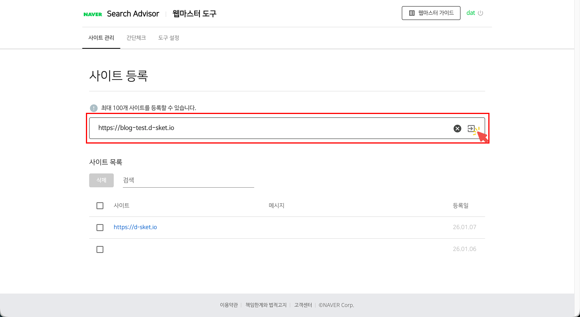This screenshot has width=580, height=317.
Task: Check the checkbox for https://d-sket.io
Action: [100, 227]
